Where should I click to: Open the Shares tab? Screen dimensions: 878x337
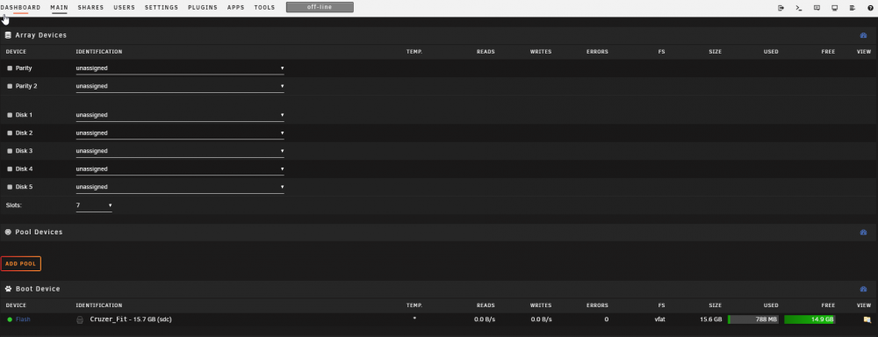coord(90,8)
